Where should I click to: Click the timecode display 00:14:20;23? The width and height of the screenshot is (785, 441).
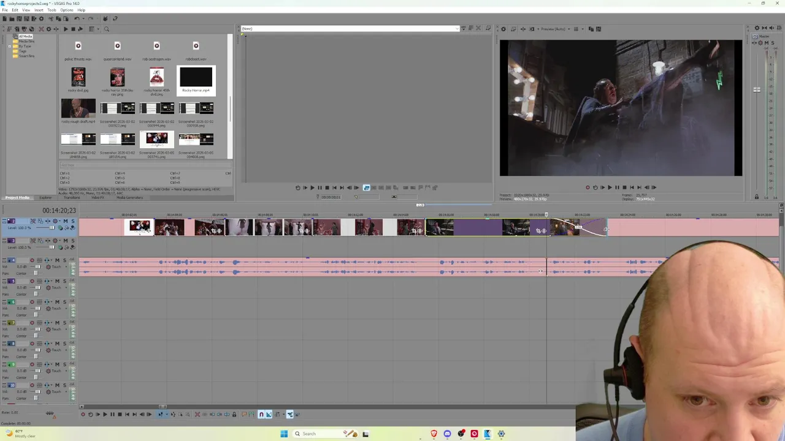tap(59, 211)
